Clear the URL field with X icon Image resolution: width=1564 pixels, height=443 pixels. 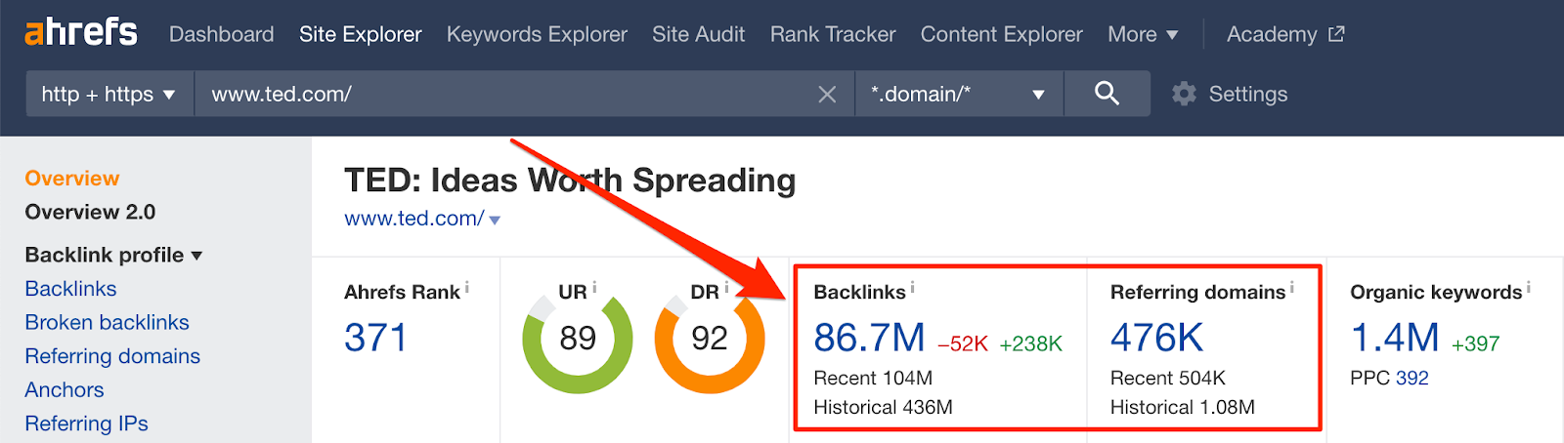pyautogui.click(x=827, y=95)
